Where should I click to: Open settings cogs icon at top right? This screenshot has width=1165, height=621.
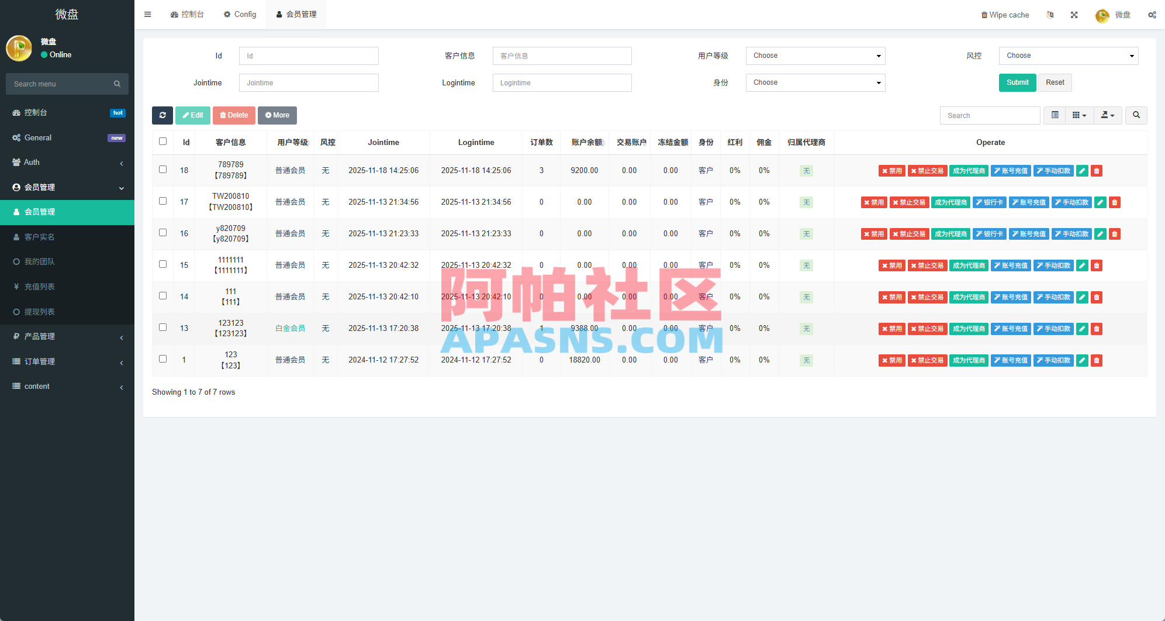point(1152,15)
